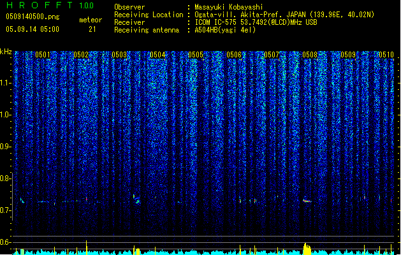Click the 0508 time marker
This screenshot has width=401, height=255.
pyautogui.click(x=310, y=55)
